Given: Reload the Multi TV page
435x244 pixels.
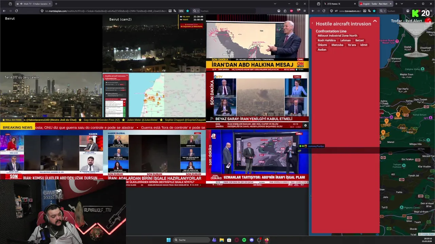Looking at the screenshot, I should [16, 11].
